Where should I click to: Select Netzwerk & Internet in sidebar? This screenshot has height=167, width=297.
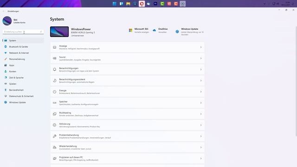point(23,53)
